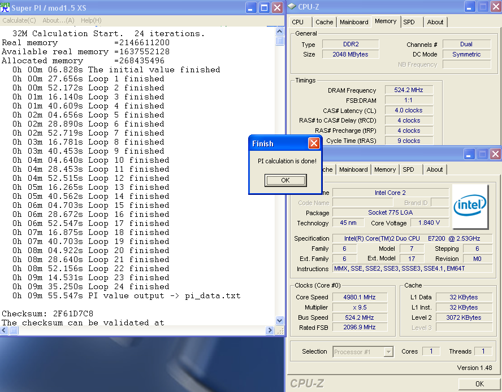Open the Processor #1 selection dropdown
Image resolution: width=502 pixels, height=392 pixels.
(x=388, y=352)
